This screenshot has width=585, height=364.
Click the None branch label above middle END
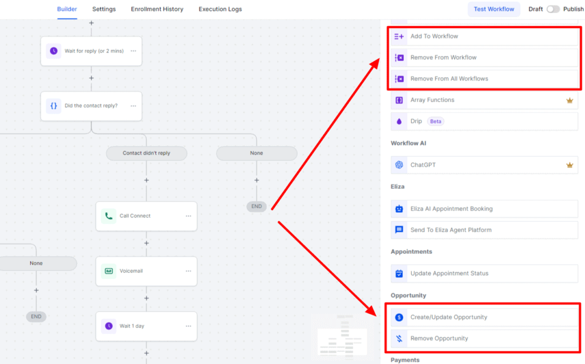coord(257,153)
